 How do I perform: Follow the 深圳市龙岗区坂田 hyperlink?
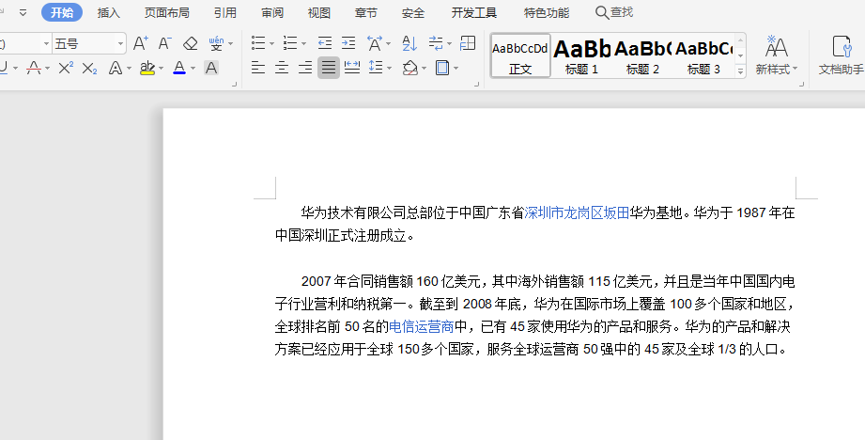(x=577, y=213)
